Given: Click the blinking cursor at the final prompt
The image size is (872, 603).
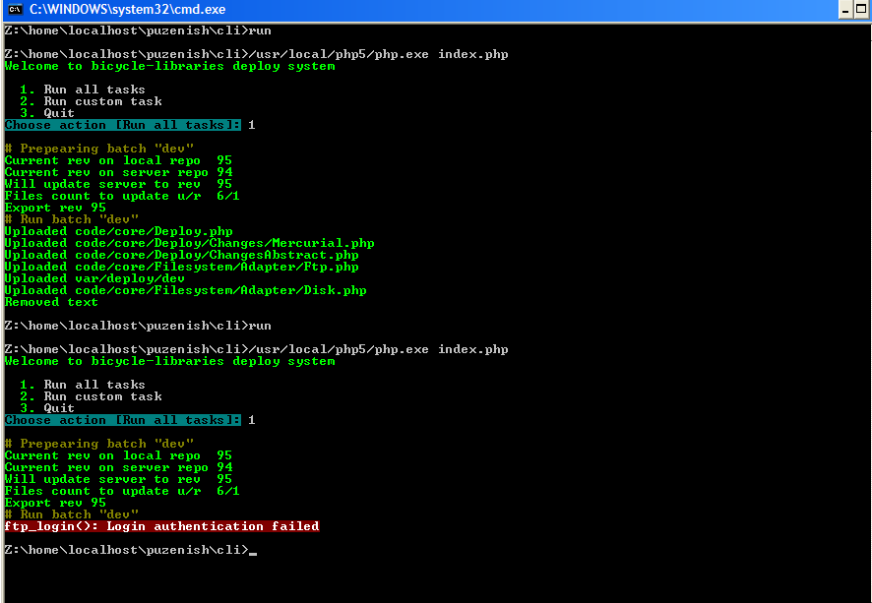Looking at the screenshot, I should [x=253, y=551].
